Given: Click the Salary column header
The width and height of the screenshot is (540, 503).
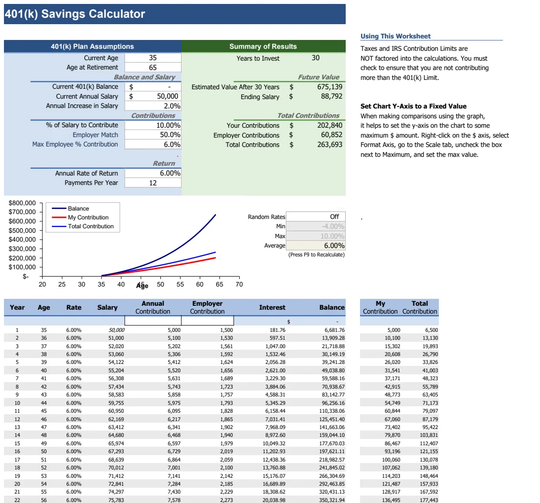Looking at the screenshot, I should (107, 307).
